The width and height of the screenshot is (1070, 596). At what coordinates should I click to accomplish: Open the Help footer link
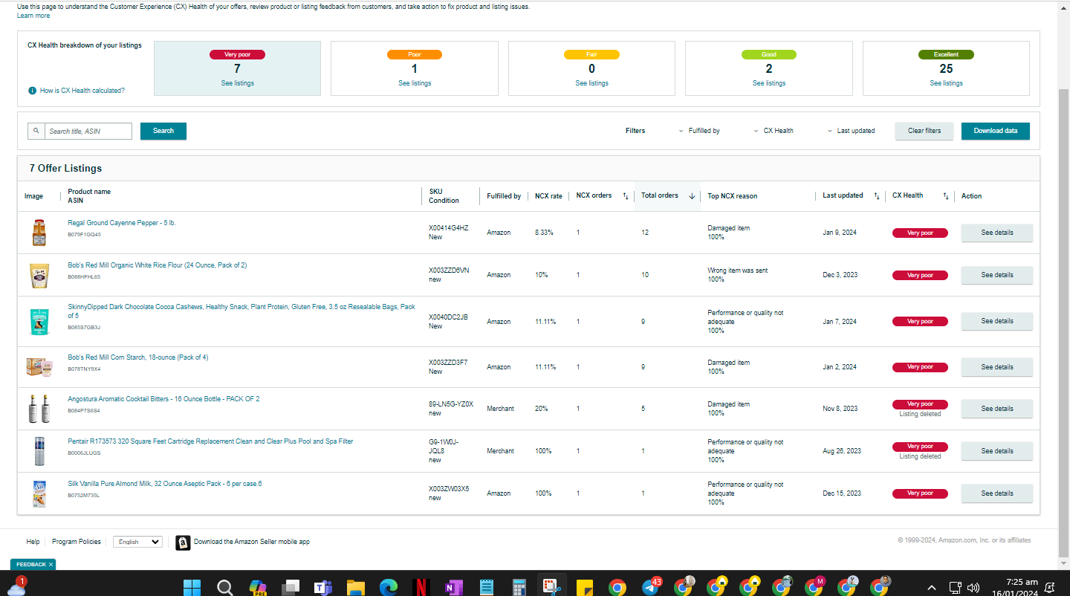tap(33, 542)
